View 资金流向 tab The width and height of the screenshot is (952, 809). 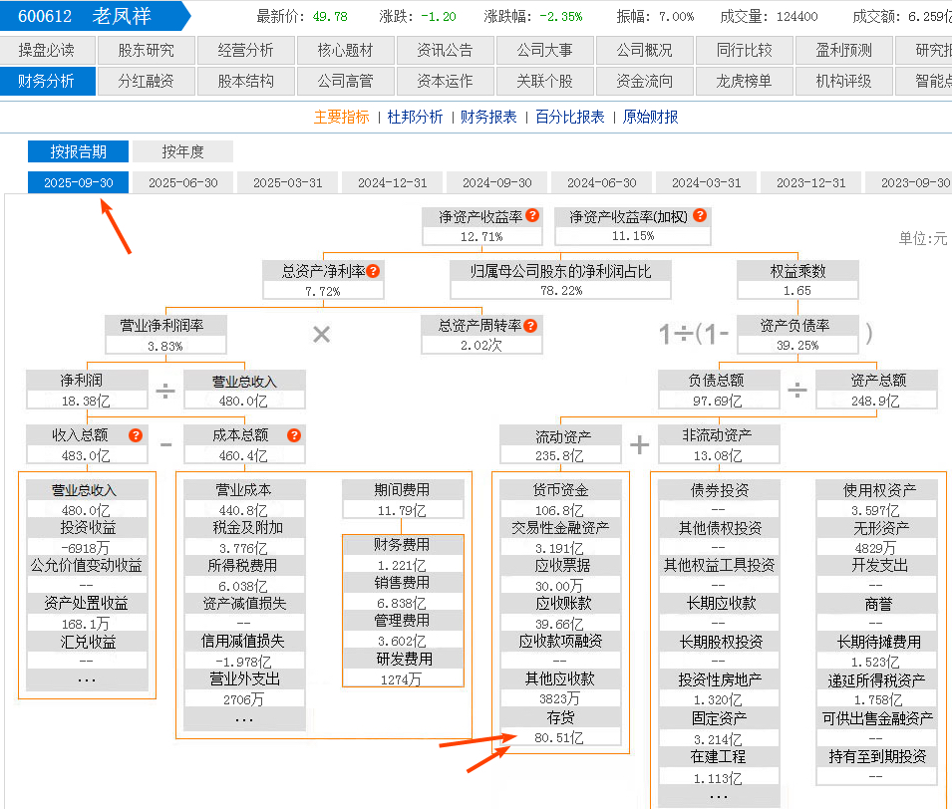tap(644, 81)
